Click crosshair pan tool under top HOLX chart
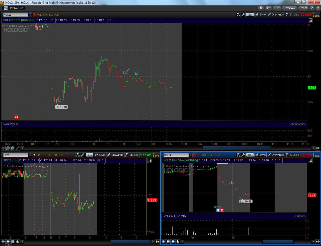The height and width of the screenshot is (246, 321). [3, 148]
